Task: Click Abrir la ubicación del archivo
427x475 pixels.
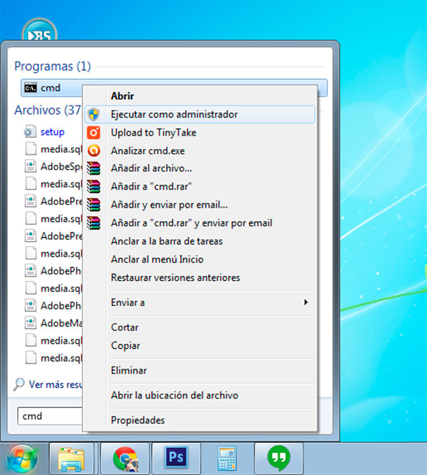Action: pos(174,395)
